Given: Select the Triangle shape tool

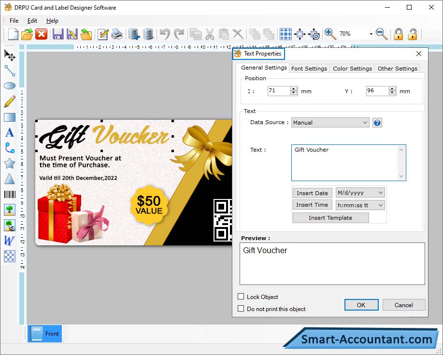Looking at the screenshot, I should (x=10, y=179).
